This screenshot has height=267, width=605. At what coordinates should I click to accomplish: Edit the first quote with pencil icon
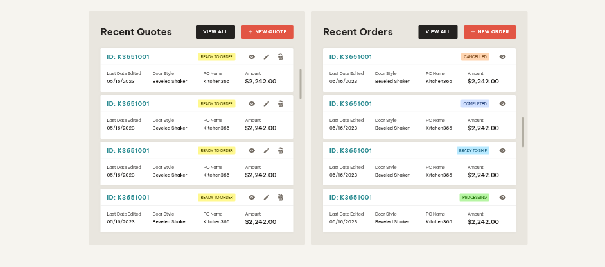click(267, 57)
